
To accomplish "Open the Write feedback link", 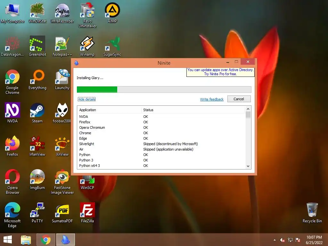I will coord(212,99).
